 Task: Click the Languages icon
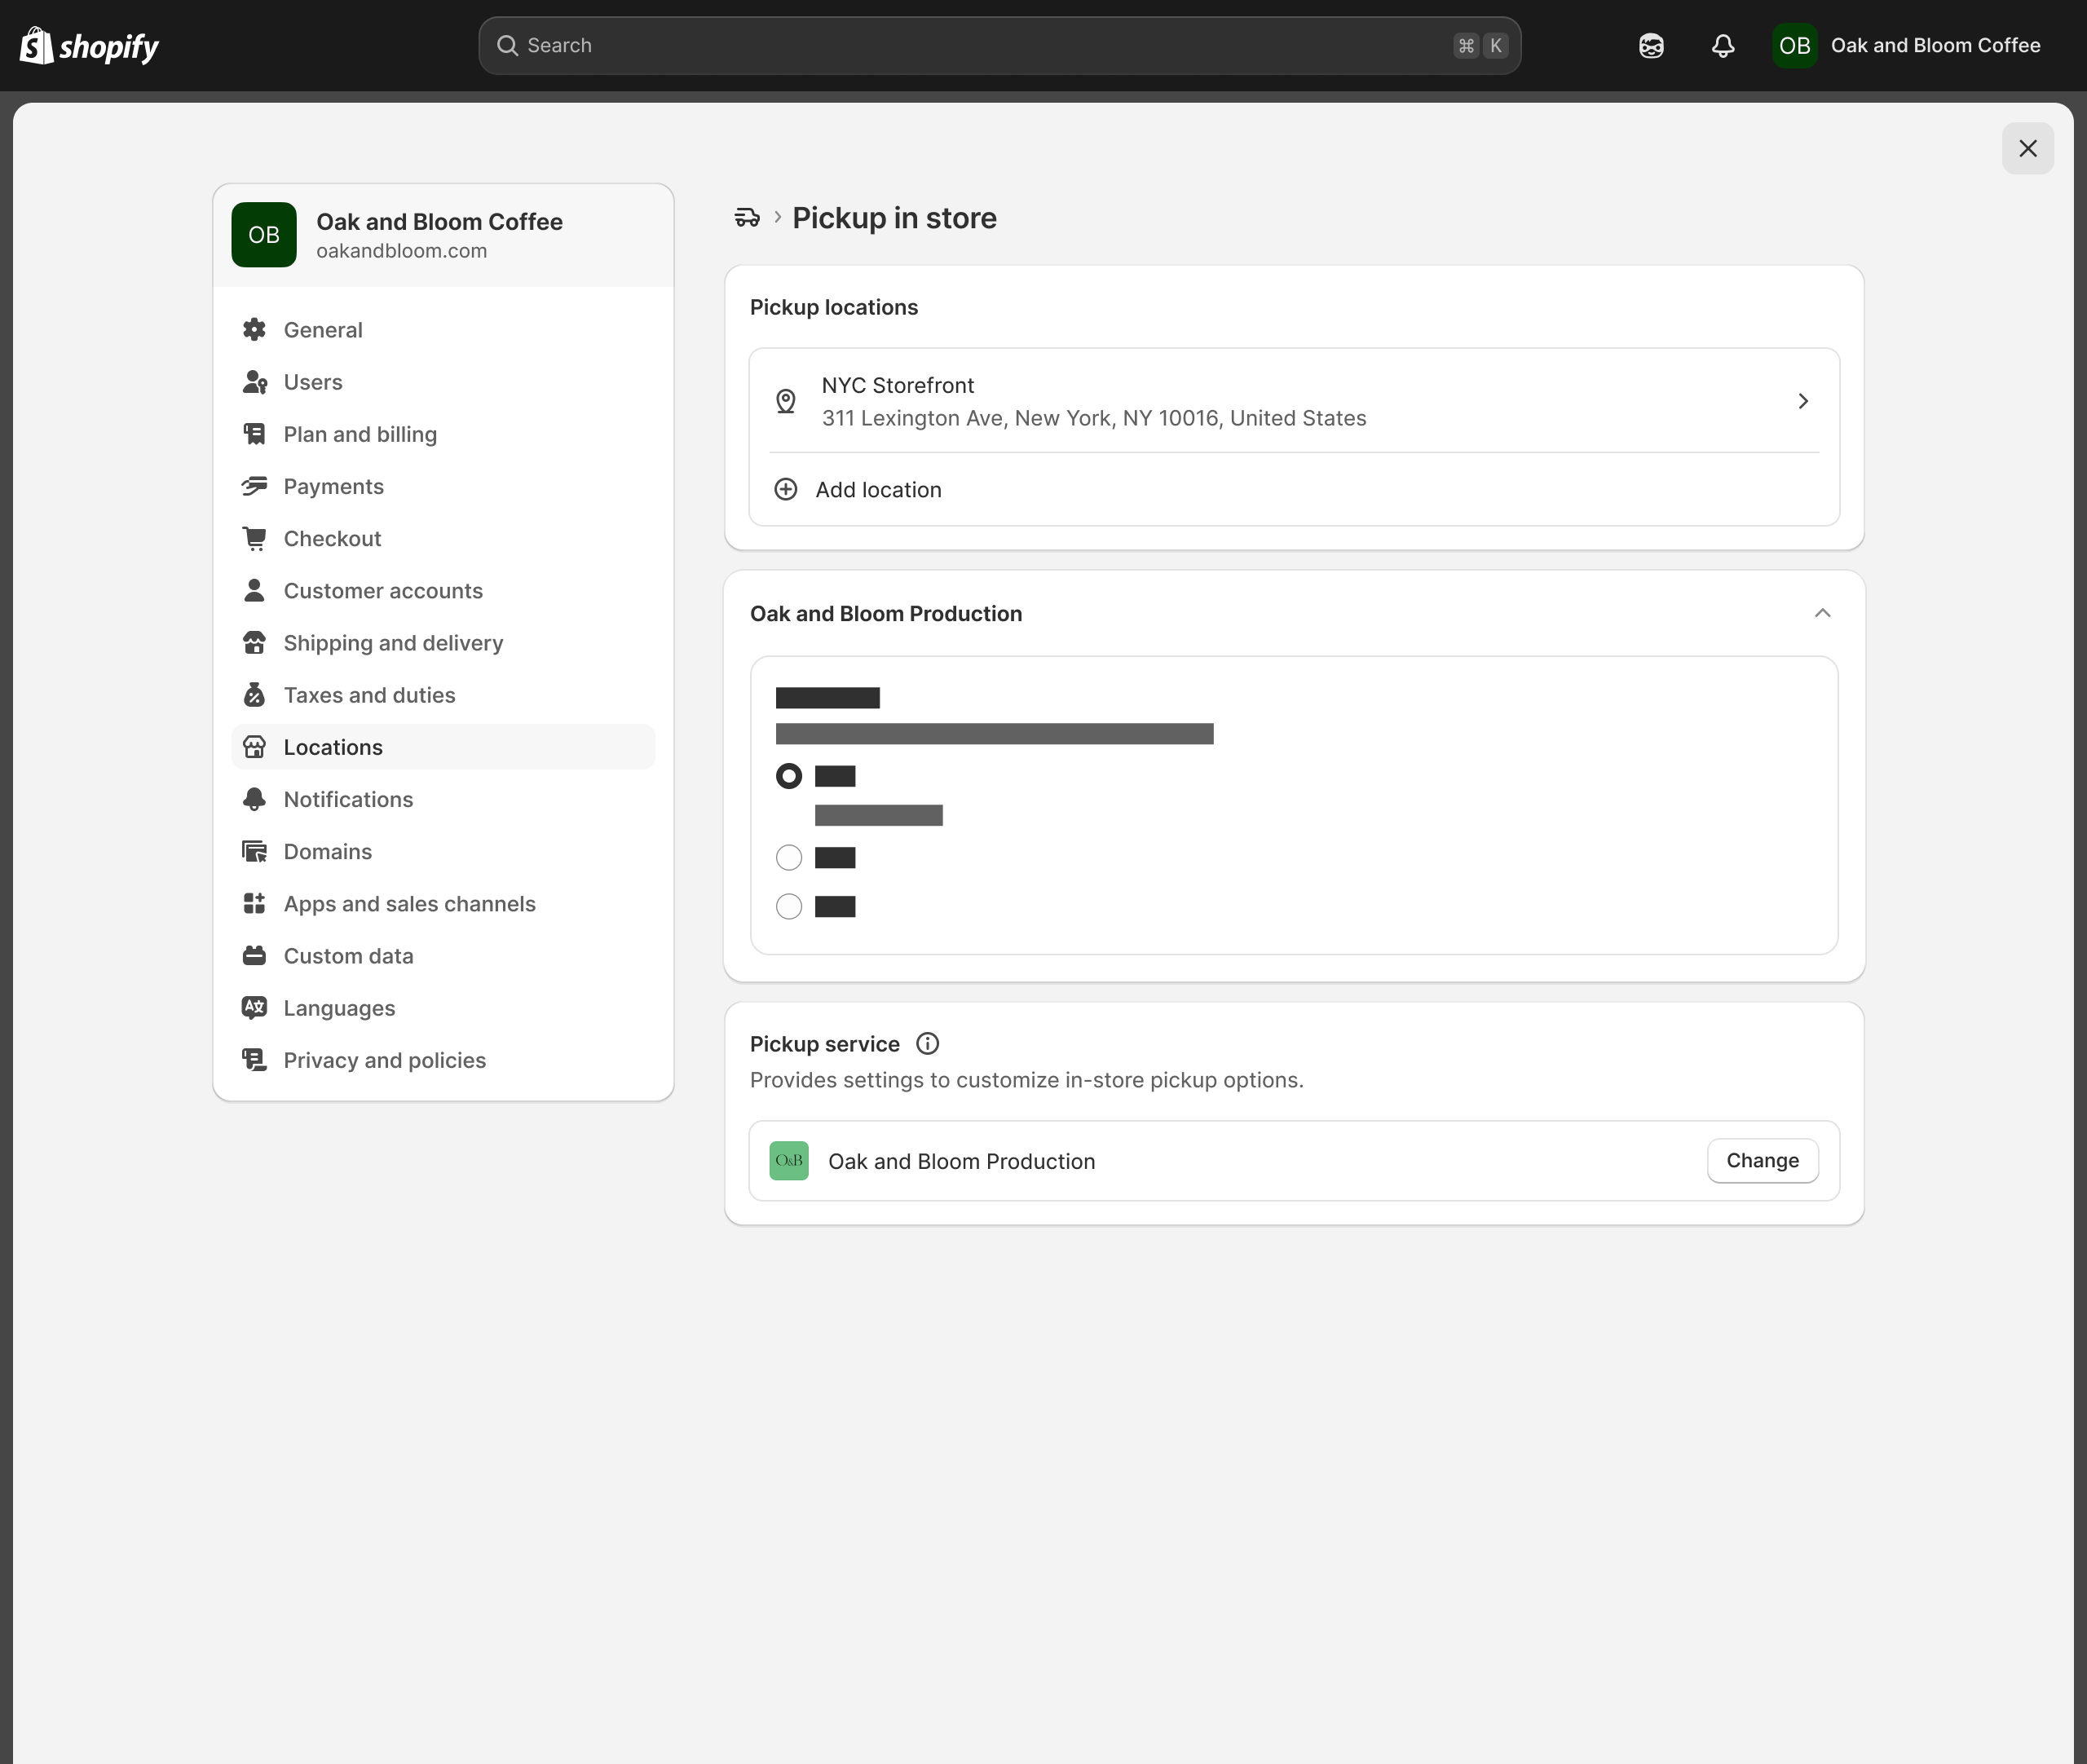[254, 1008]
